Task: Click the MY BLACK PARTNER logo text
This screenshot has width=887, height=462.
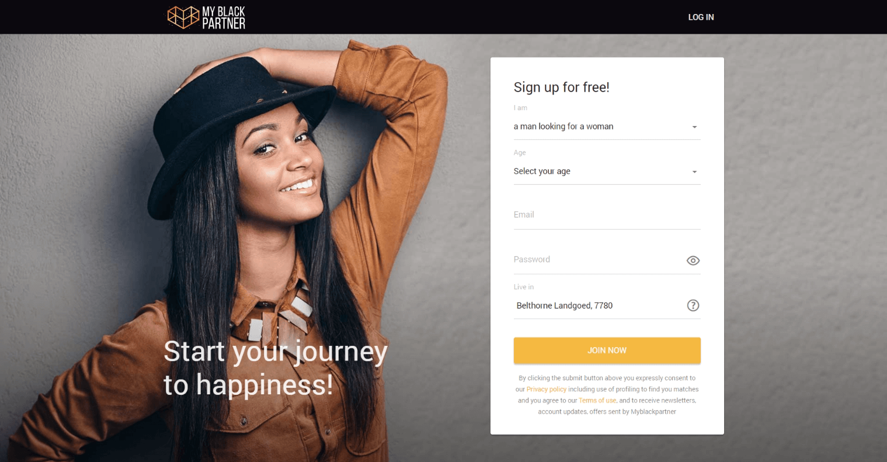Action: point(224,17)
